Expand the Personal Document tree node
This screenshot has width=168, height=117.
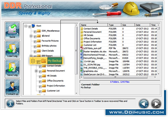point(36,71)
